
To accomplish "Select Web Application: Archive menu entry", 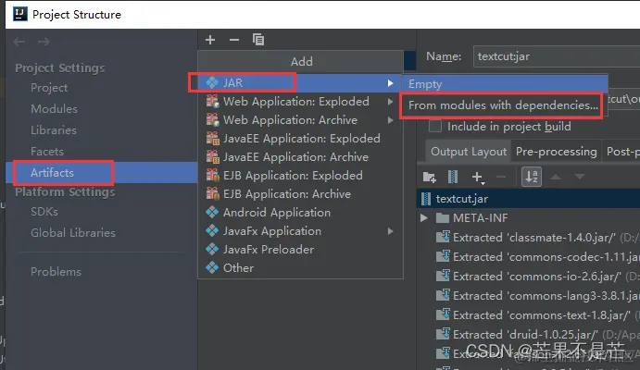I will coord(300,120).
